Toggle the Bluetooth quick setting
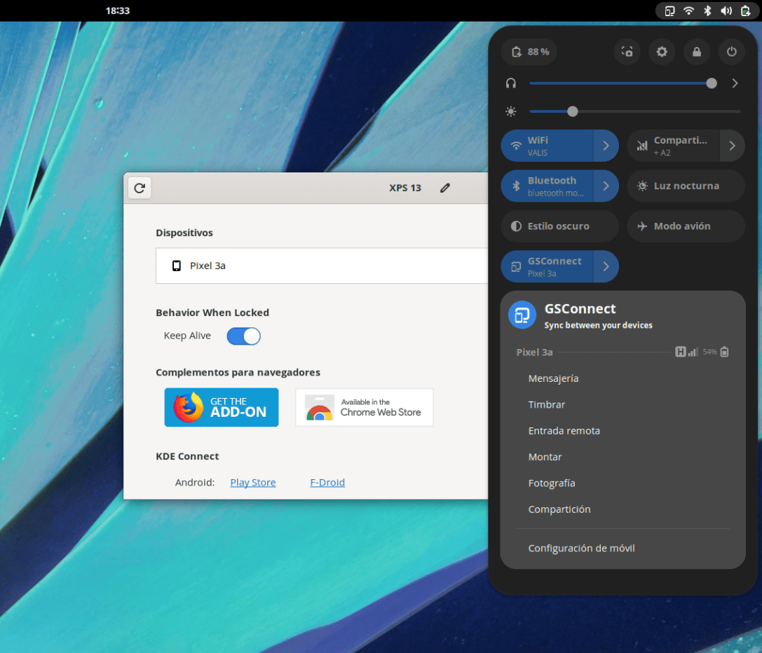762x653 pixels. pyautogui.click(x=547, y=186)
